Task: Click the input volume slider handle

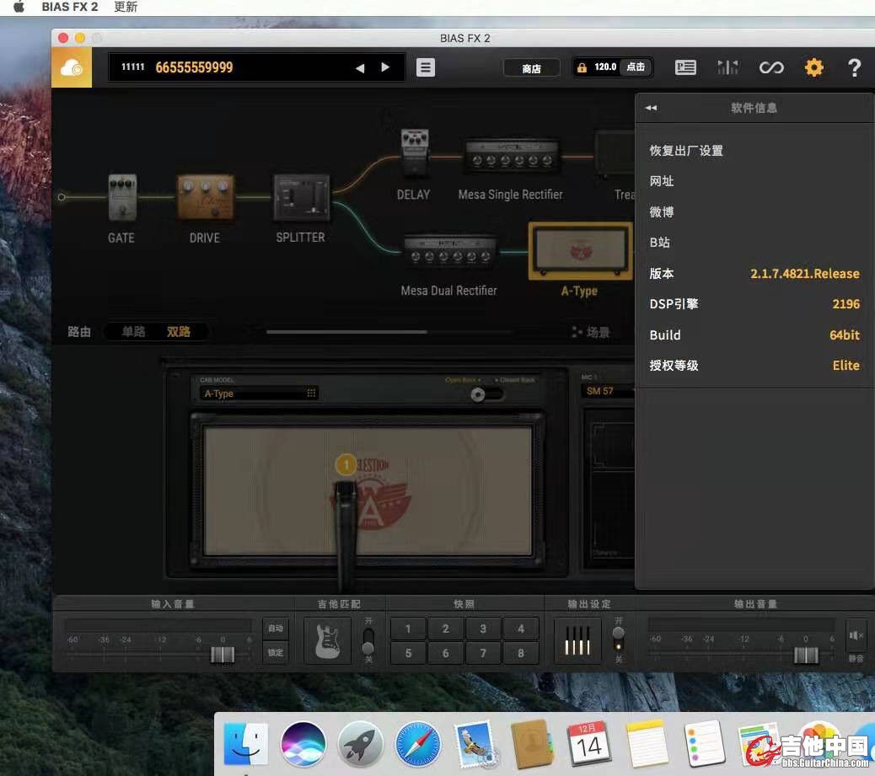Action: tap(223, 656)
